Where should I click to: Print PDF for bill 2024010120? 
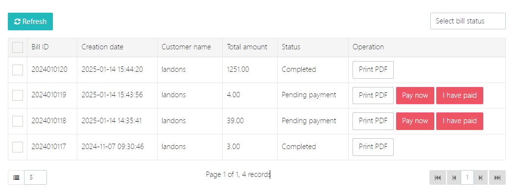click(373, 70)
